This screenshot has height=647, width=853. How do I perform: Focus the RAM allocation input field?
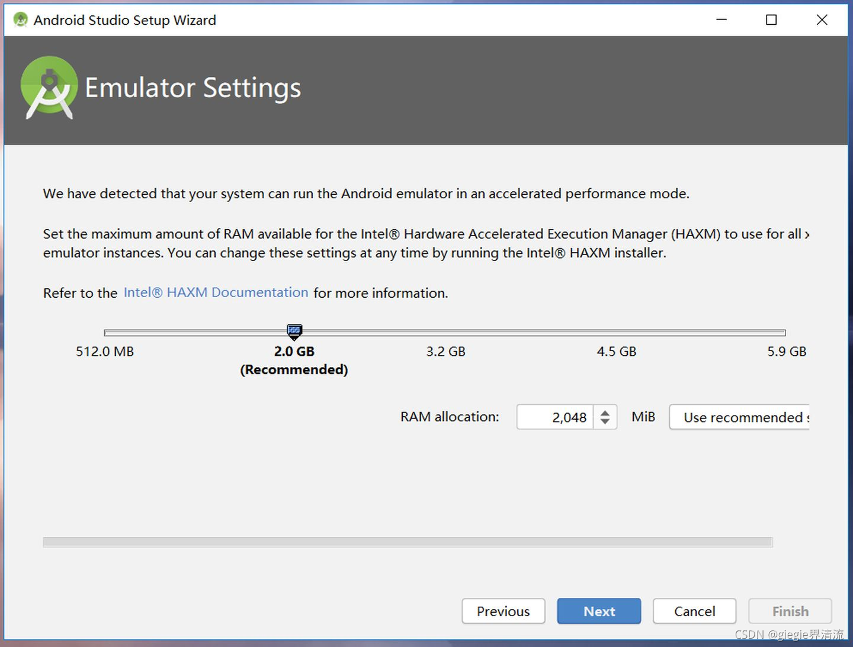click(x=555, y=417)
